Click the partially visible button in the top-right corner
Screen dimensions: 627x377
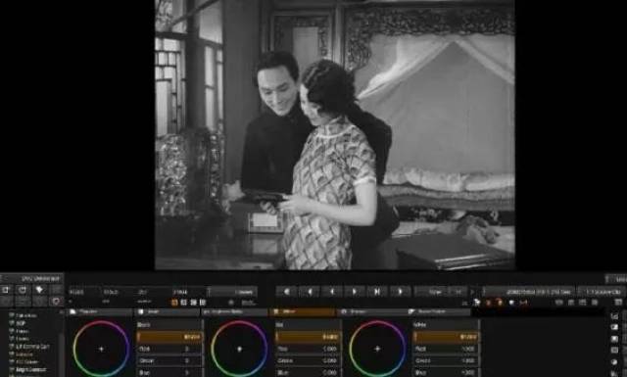click(x=616, y=279)
